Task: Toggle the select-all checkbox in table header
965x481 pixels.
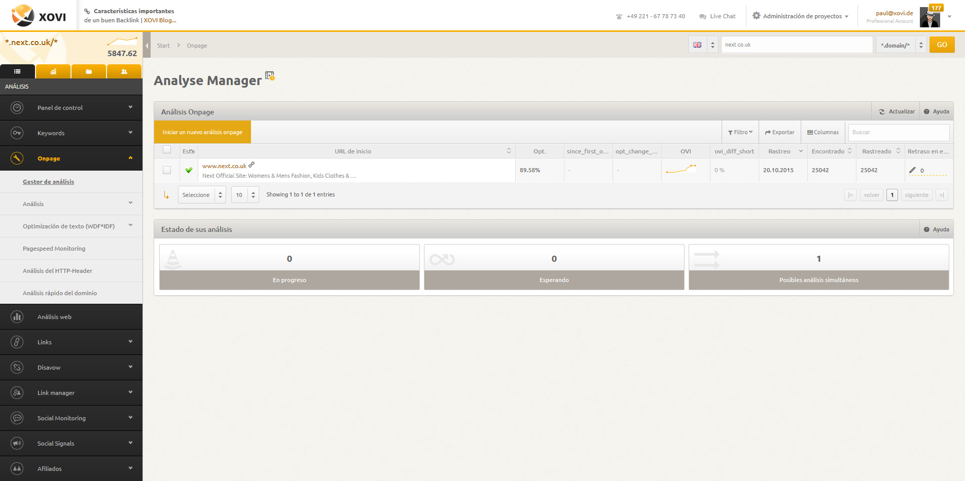Action: pos(167,149)
